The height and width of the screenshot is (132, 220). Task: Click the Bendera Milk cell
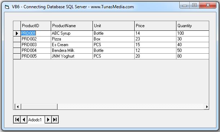(72, 50)
